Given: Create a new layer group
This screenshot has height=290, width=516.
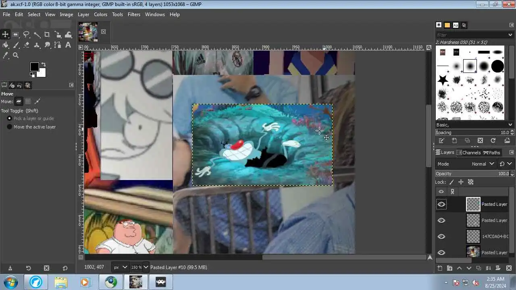Looking at the screenshot, I should coord(449,268).
